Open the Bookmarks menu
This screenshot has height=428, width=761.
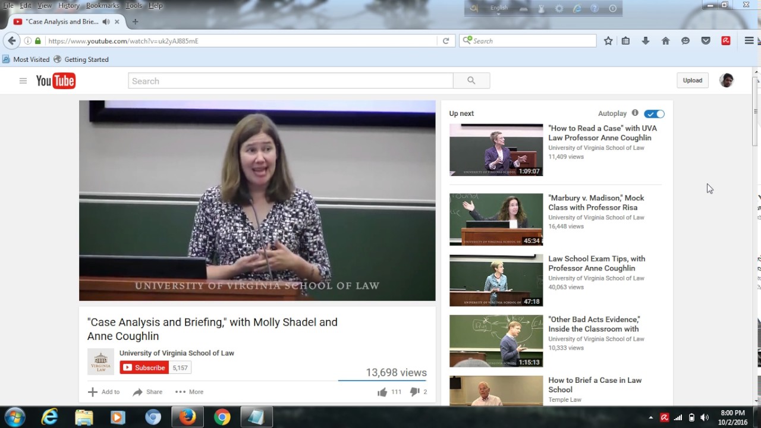[102, 5]
